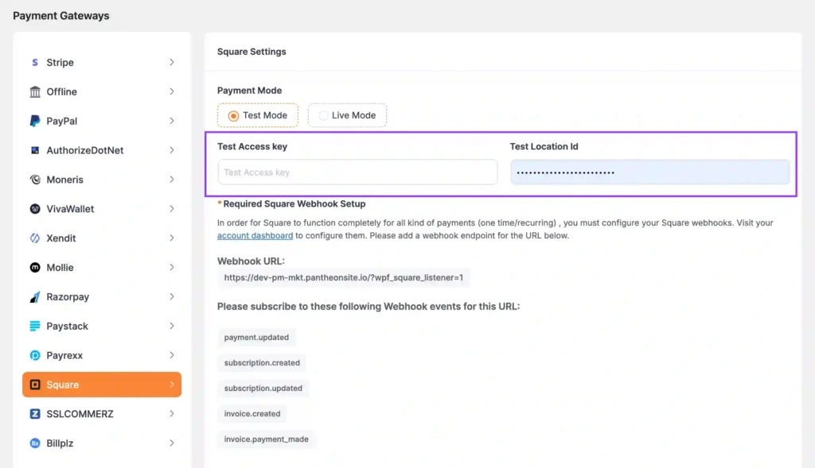The height and width of the screenshot is (468, 815).
Task: Click the payment.updated event tag
Action: click(x=256, y=337)
